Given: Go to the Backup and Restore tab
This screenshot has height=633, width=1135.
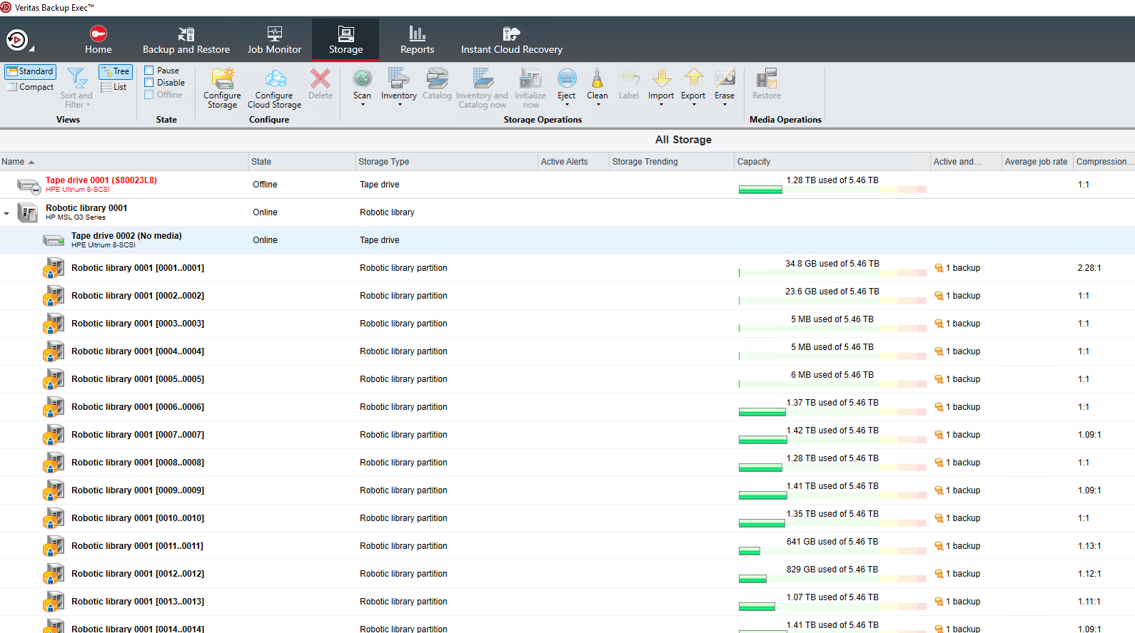Looking at the screenshot, I should pos(186,40).
